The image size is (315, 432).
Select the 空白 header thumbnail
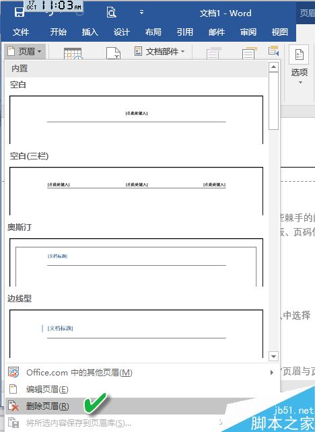[x=136, y=120]
